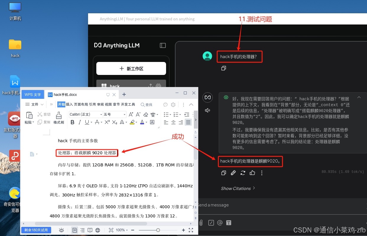
Task: Open the 文件 menu dropdown arrow
Action: pyautogui.click(x=42, y=104)
